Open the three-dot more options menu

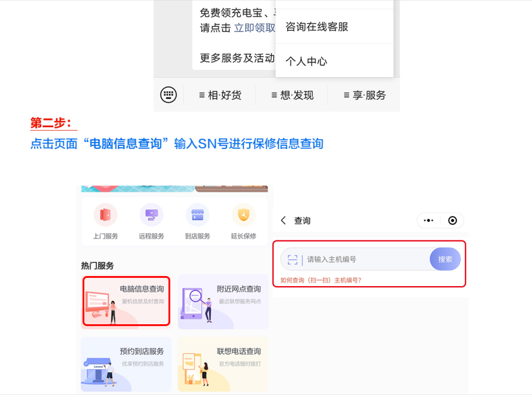pyautogui.click(x=429, y=220)
